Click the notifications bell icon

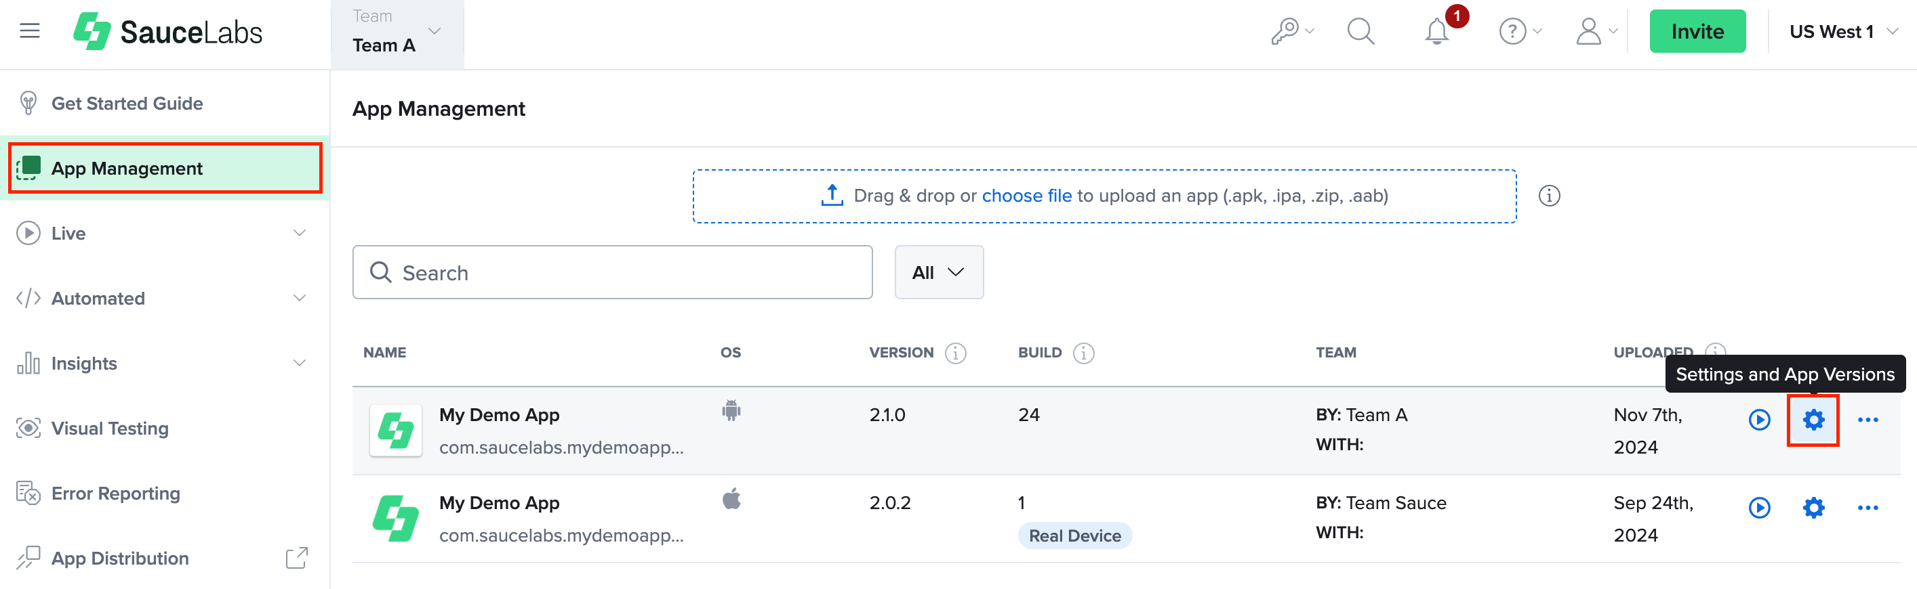(1436, 32)
